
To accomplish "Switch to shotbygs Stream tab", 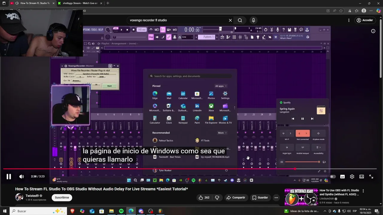I will 80,3.
